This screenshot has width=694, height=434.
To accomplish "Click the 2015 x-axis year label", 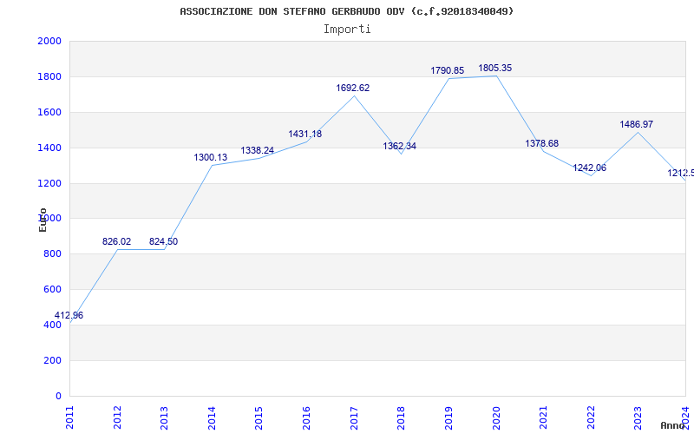I will (259, 418).
